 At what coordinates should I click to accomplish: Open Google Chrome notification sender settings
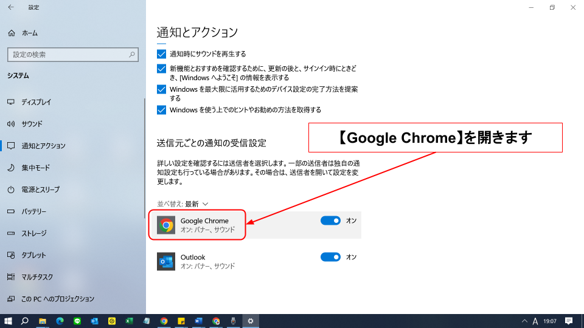click(204, 225)
